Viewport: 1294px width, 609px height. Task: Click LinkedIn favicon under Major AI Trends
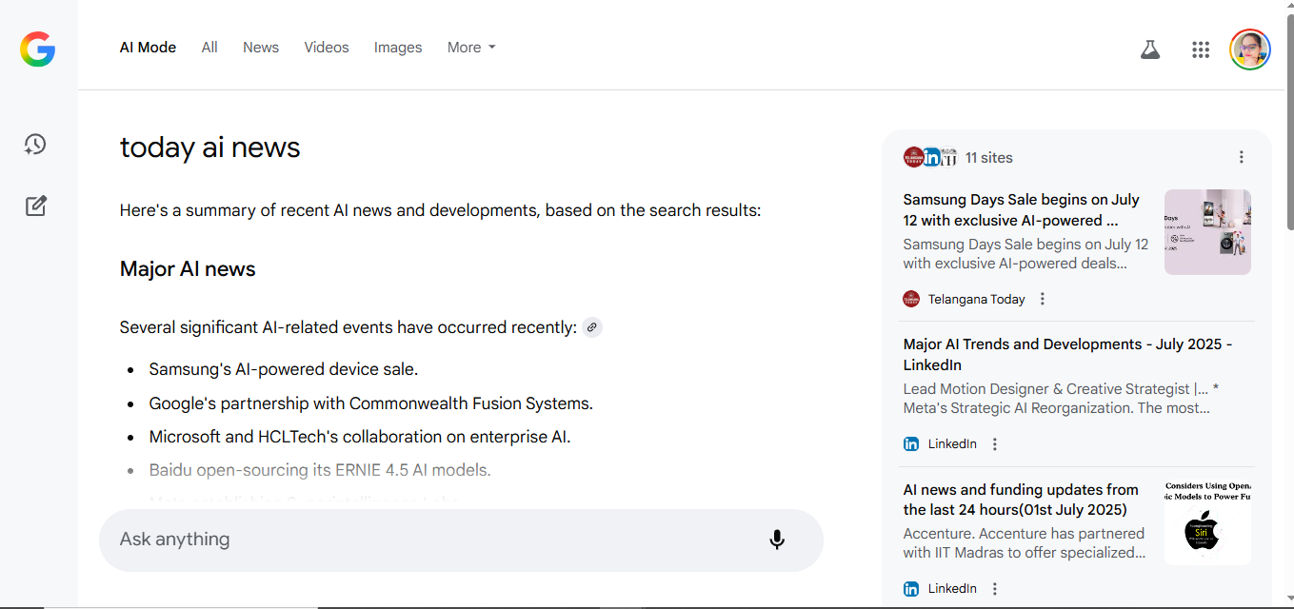tap(911, 444)
